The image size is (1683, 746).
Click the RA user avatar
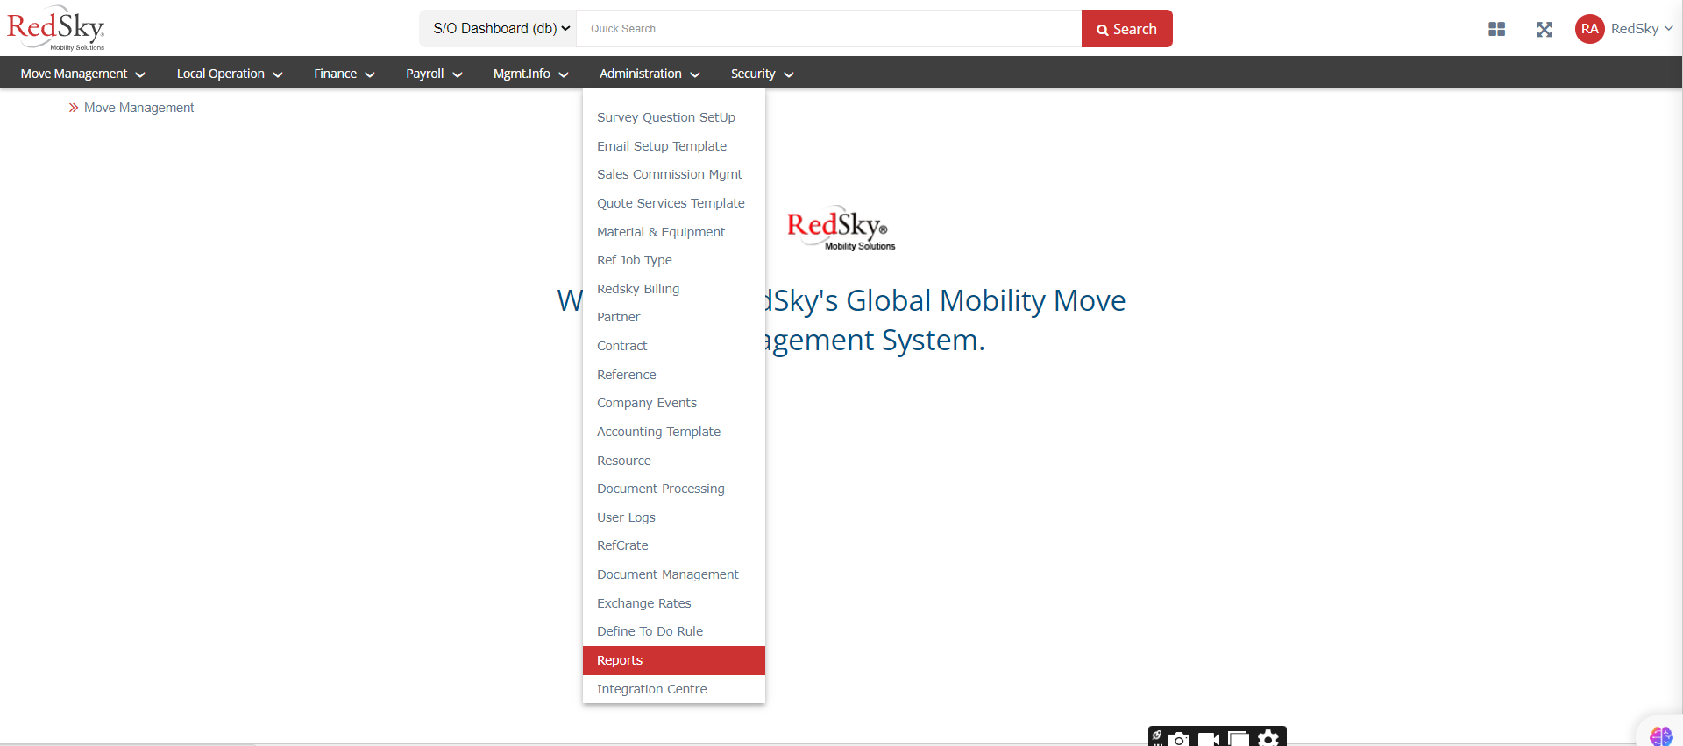coord(1589,29)
